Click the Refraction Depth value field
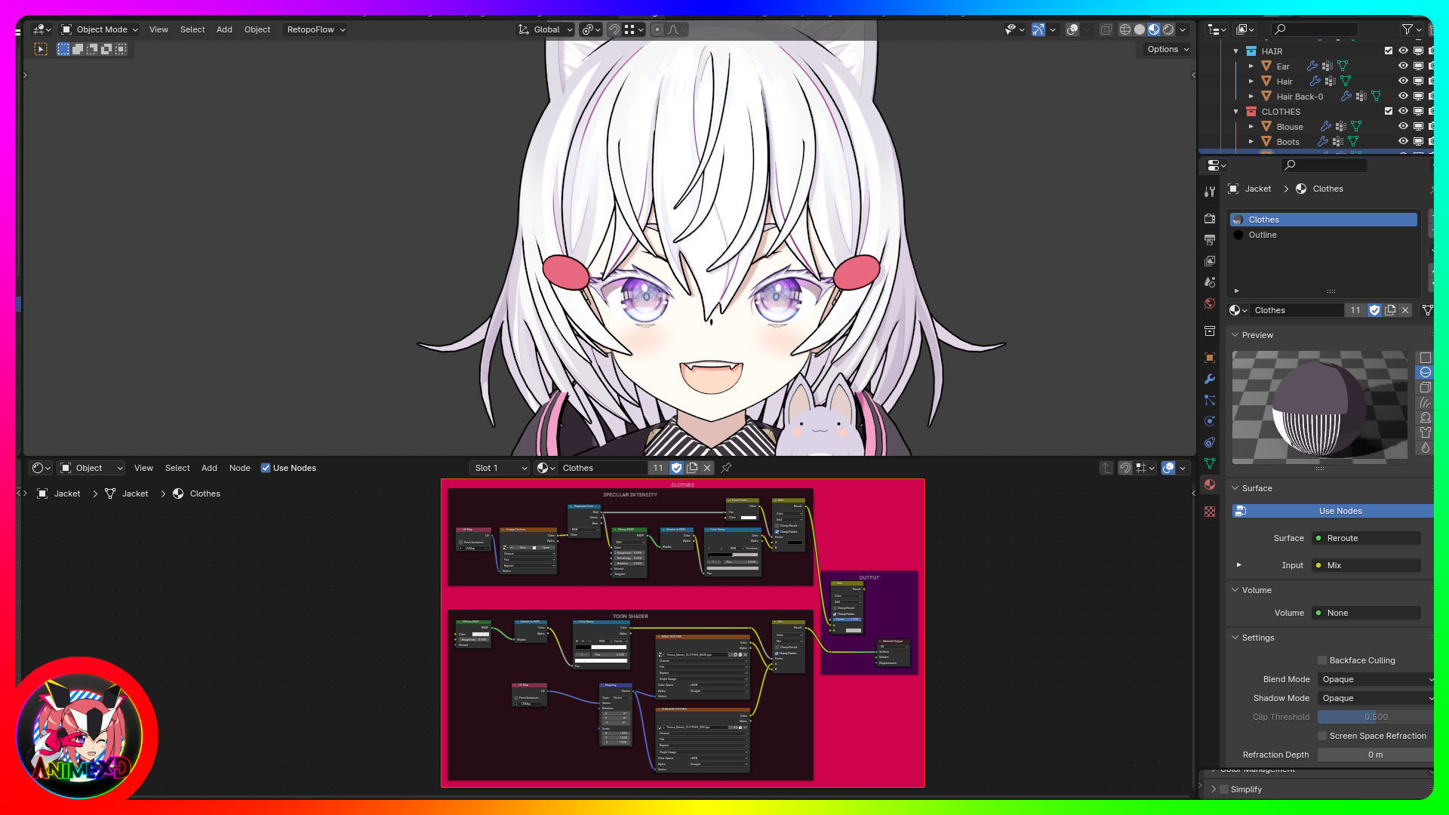This screenshot has height=815, width=1449. click(x=1375, y=755)
